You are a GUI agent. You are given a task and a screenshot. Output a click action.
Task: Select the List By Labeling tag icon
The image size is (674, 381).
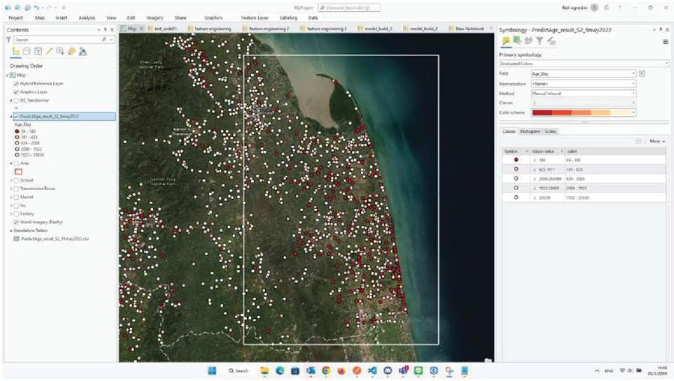tap(71, 52)
